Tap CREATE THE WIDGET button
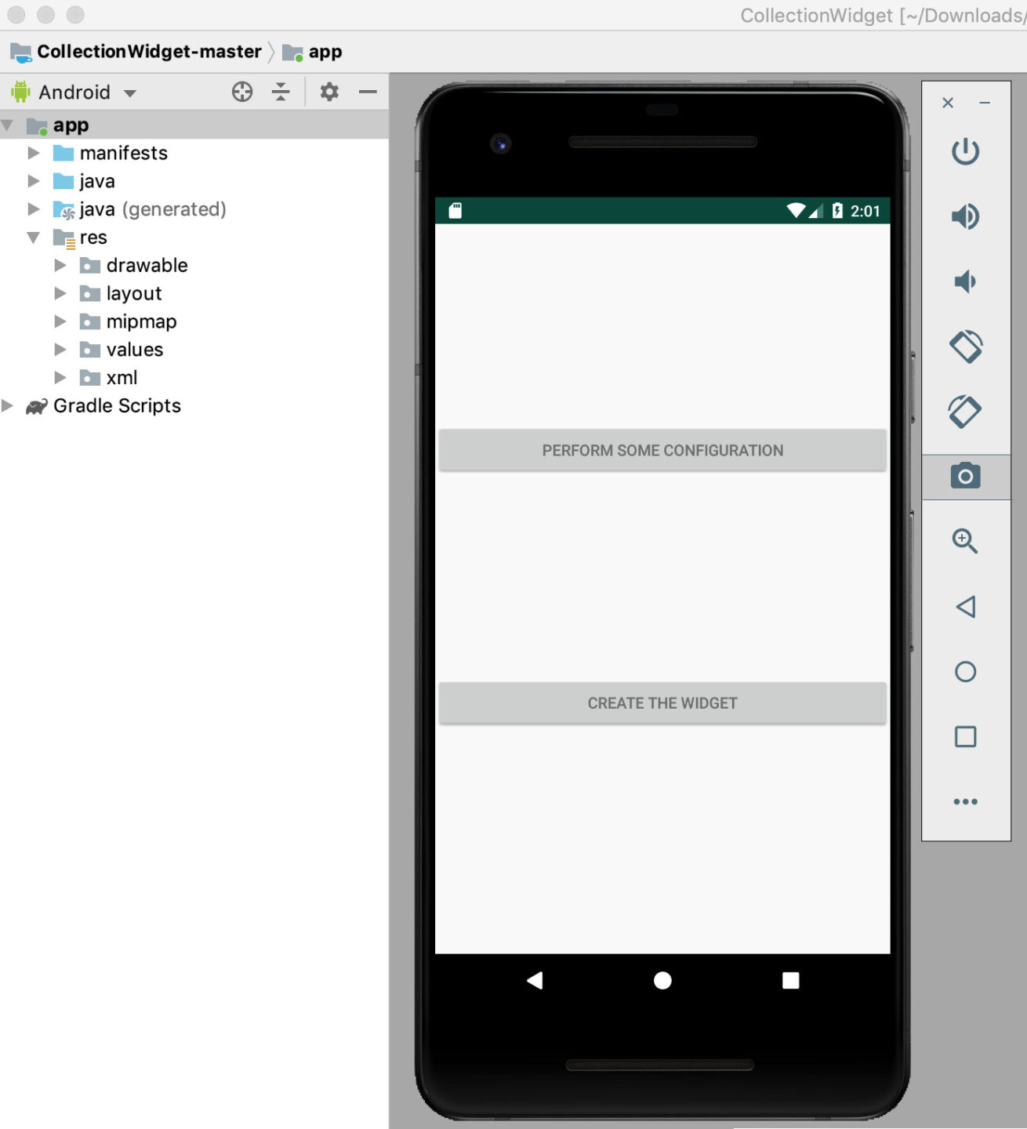 662,702
